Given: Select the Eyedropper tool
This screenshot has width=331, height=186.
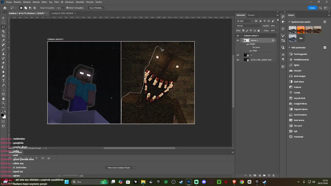Looking at the screenshot, I should coord(3,41).
